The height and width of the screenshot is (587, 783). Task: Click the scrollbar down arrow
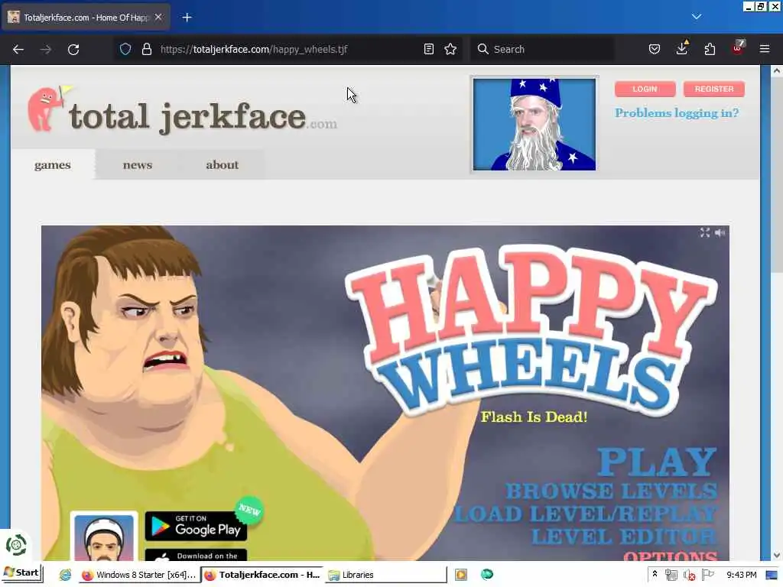click(777, 555)
